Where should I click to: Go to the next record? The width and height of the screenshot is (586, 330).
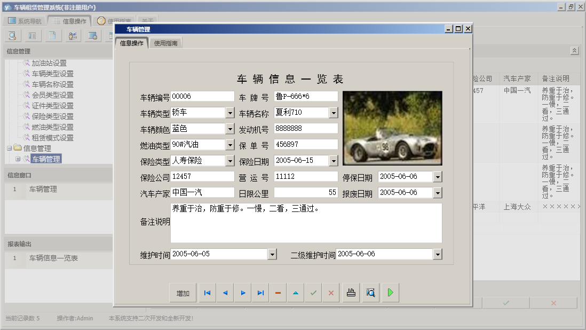click(242, 292)
